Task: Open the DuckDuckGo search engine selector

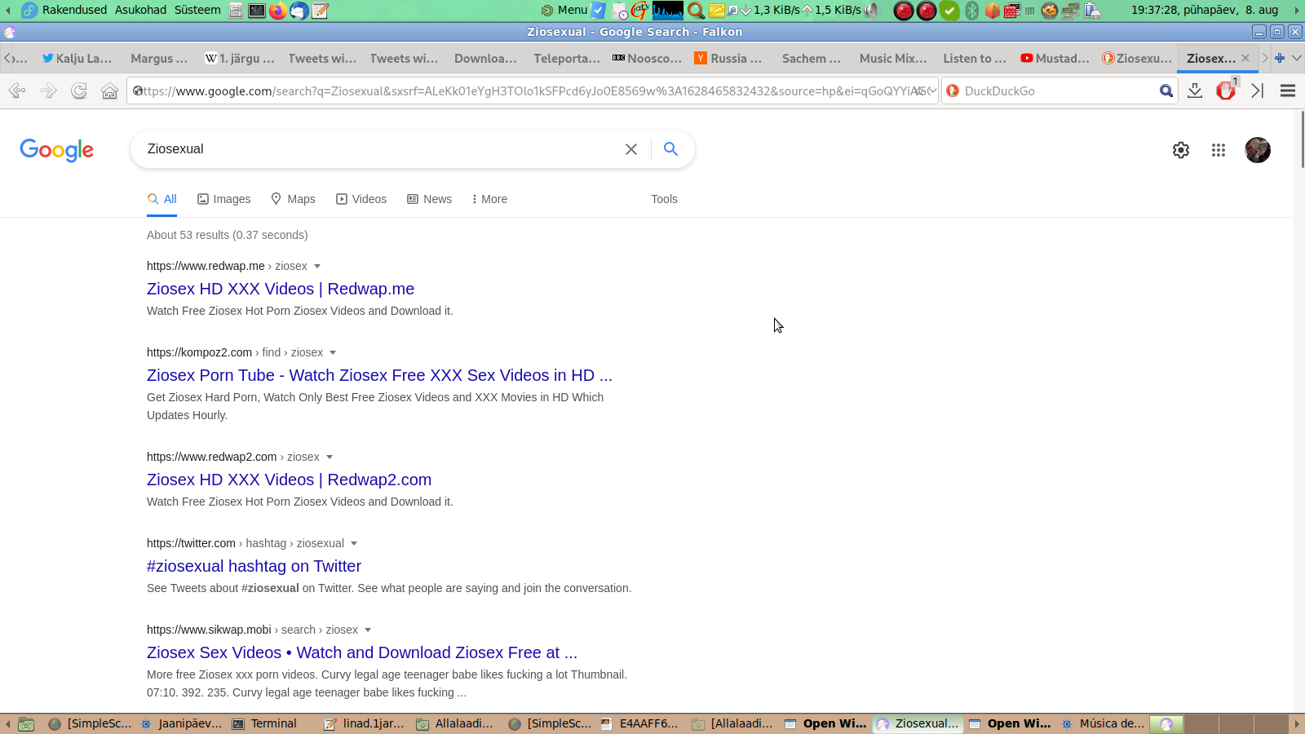Action: (953, 91)
